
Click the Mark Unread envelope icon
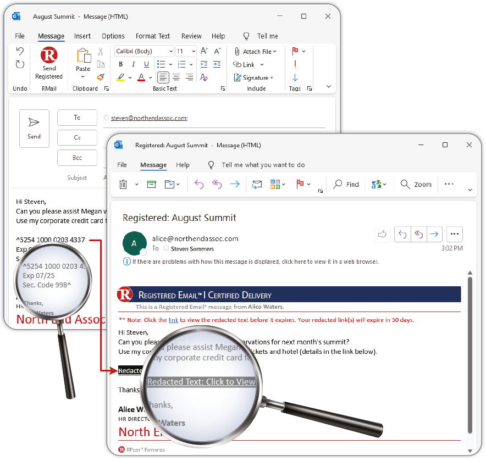point(257,185)
